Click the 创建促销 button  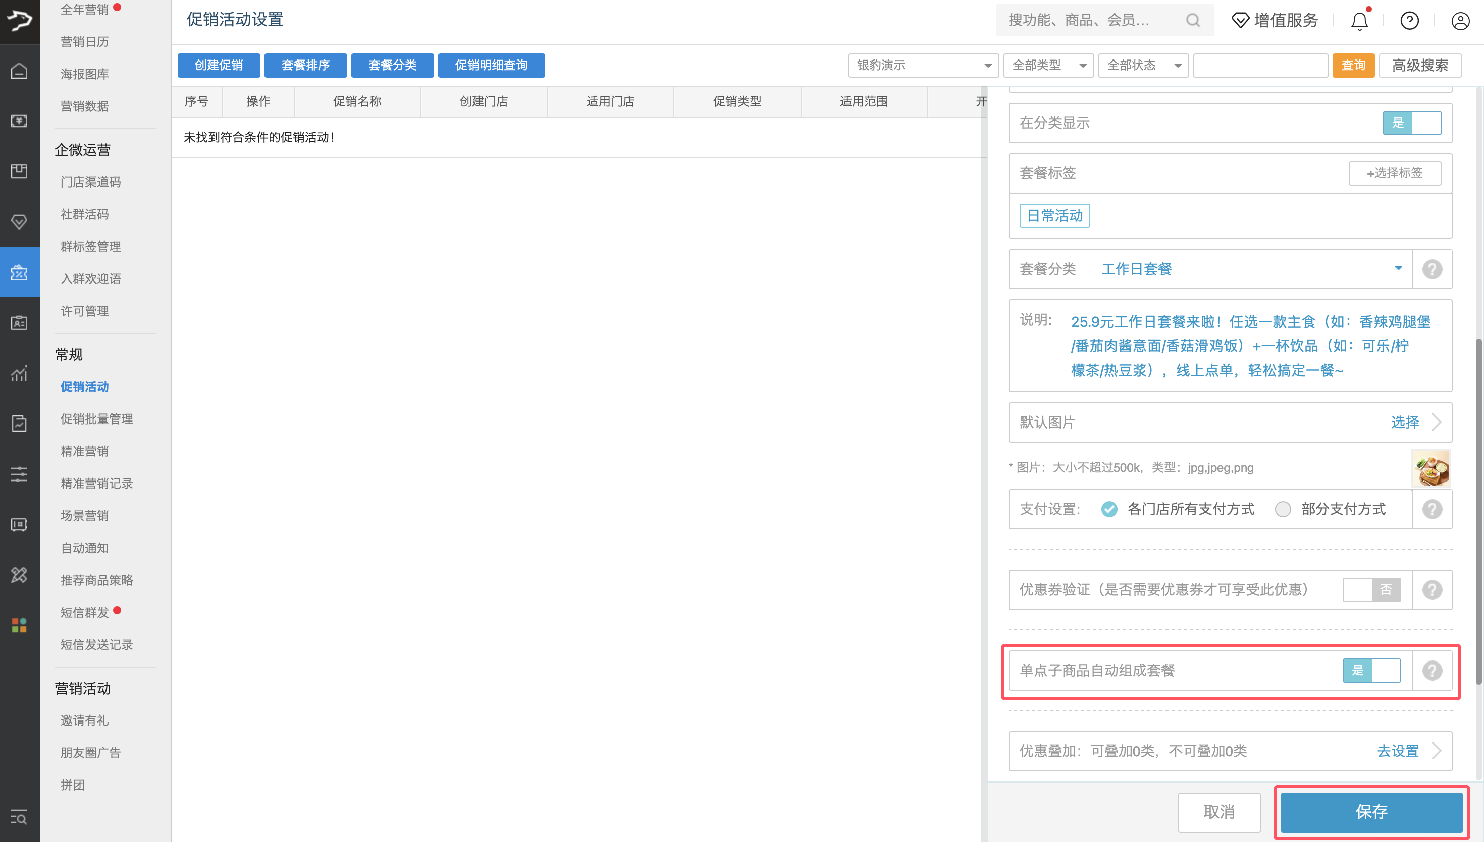pos(218,66)
